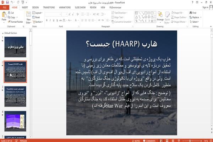Switch to Normal view from status bar
Viewport: 213px width, 142px height.
coord(161,141)
